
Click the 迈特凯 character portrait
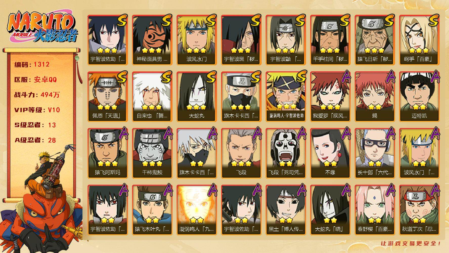(x=419, y=96)
